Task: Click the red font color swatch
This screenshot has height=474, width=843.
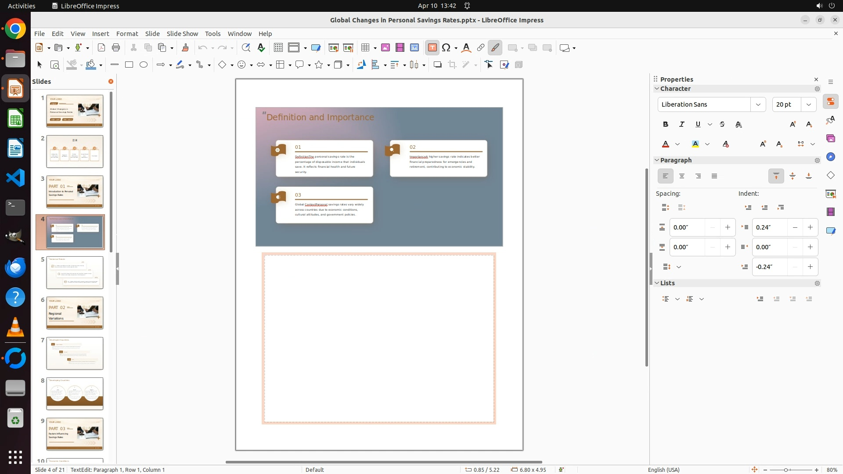Action: tap(666, 144)
